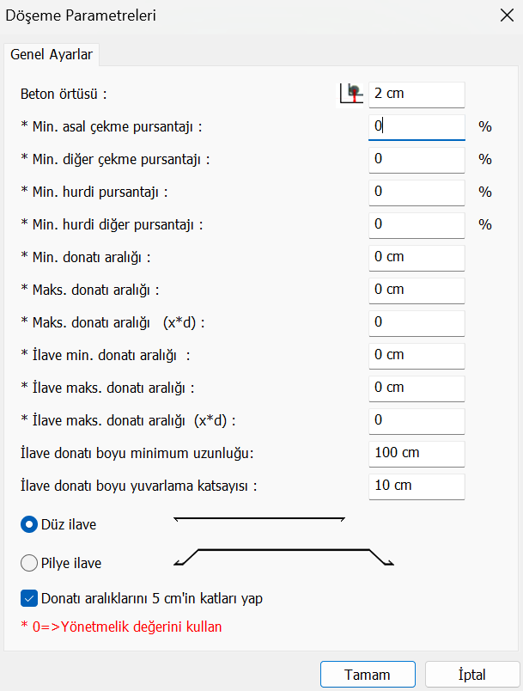
Task: Click the Min. hurdi diğer pursantajı field
Action: coord(417,224)
